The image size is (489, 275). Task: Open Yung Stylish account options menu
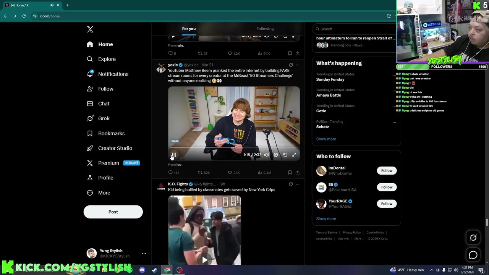pyautogui.click(x=144, y=253)
